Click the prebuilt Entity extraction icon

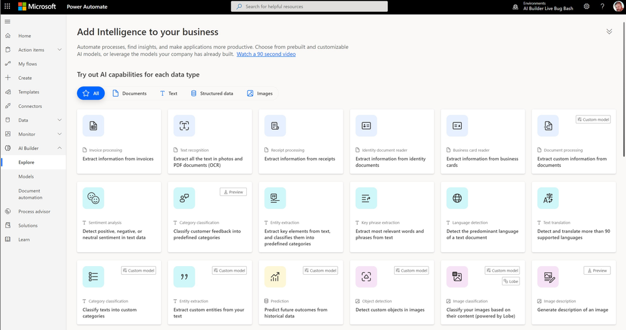275,198
